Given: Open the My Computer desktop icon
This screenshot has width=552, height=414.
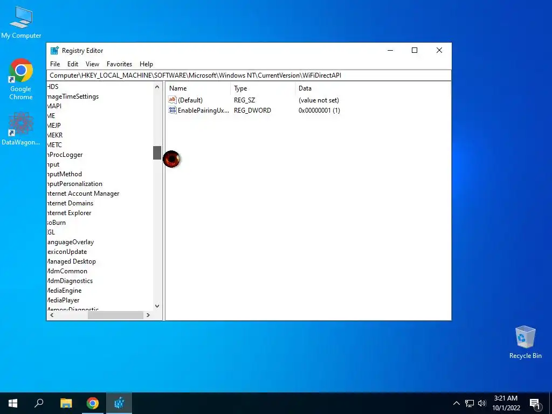Looking at the screenshot, I should [x=21, y=22].
